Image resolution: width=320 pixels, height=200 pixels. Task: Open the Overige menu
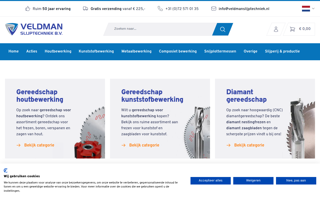click(250, 51)
